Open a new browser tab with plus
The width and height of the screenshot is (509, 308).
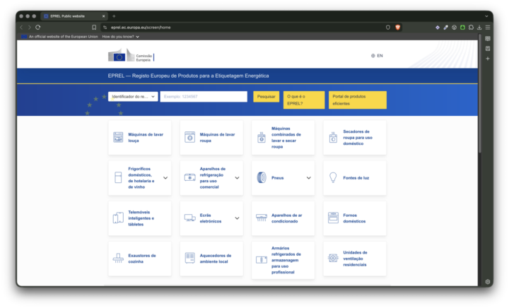point(114,16)
